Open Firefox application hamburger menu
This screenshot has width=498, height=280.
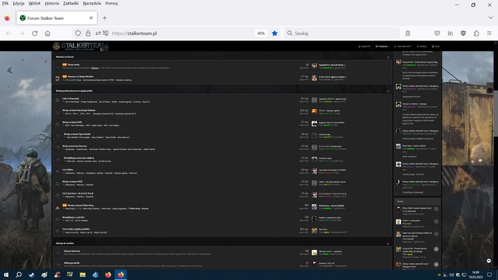point(490,33)
